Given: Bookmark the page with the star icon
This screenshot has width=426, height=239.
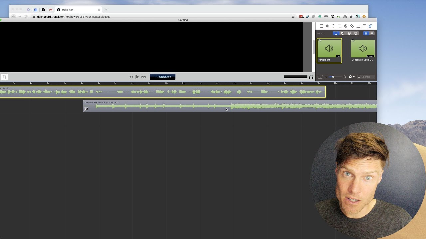Looking at the screenshot, I should 293,17.
